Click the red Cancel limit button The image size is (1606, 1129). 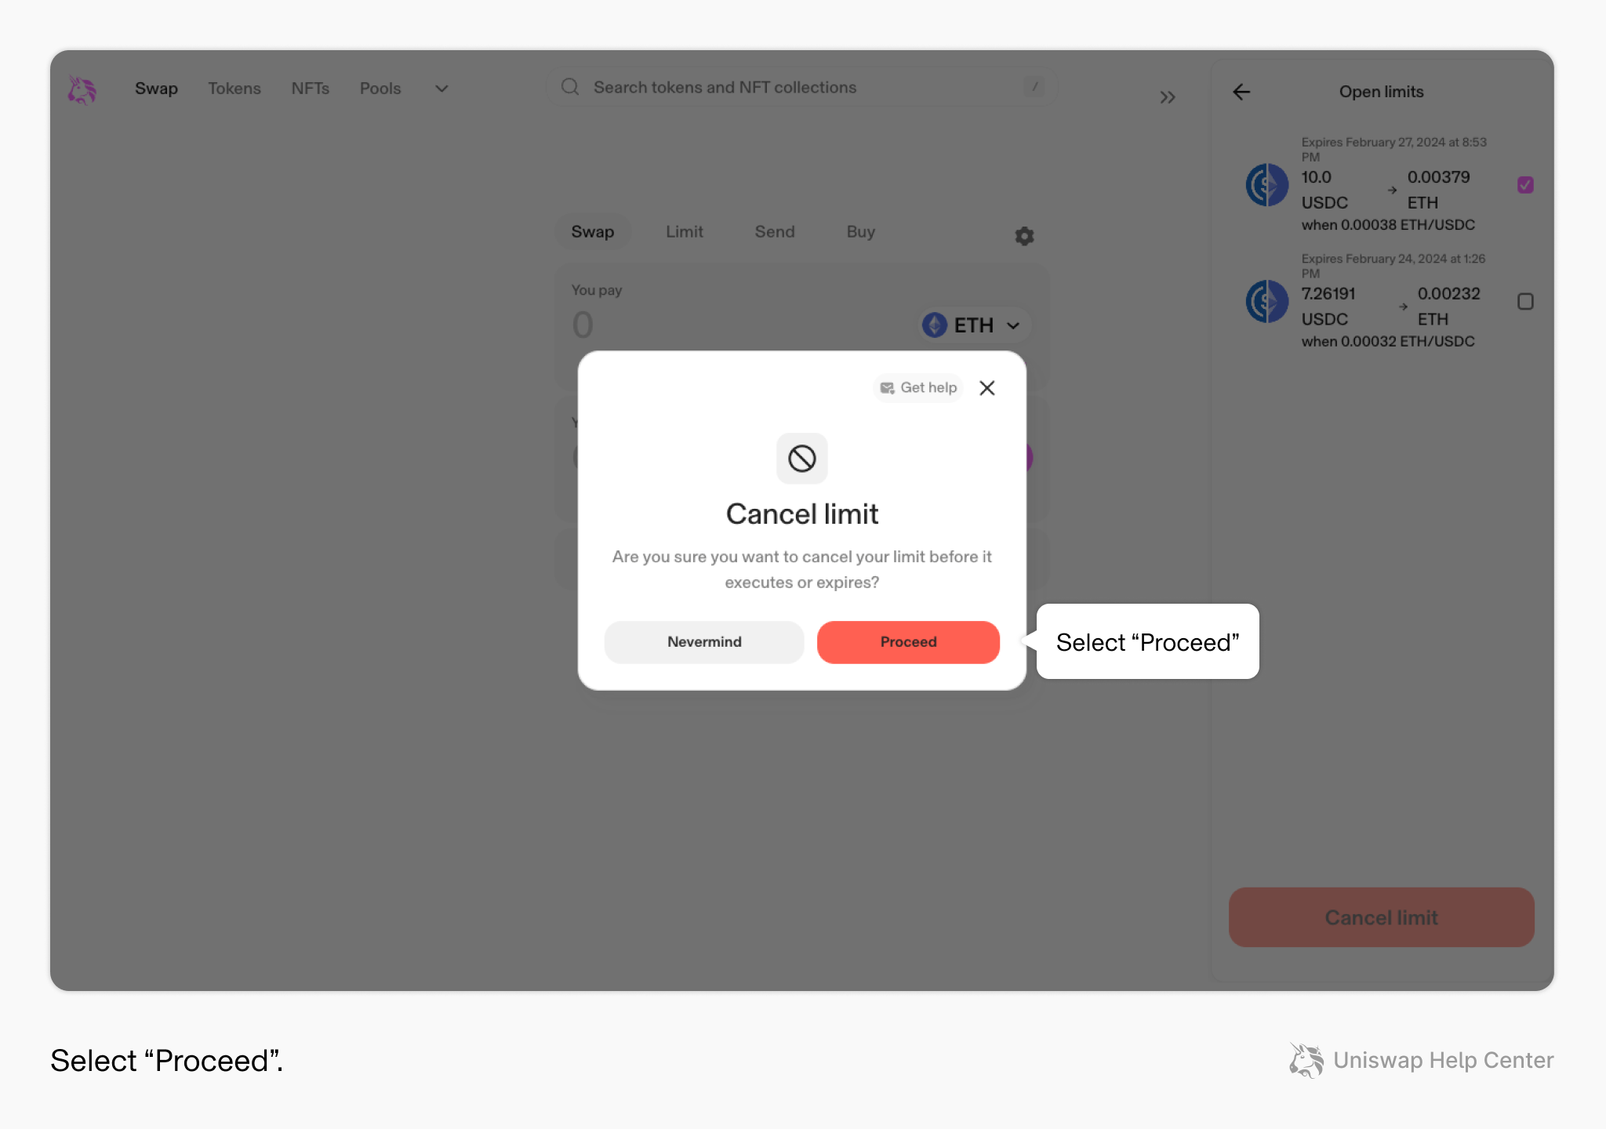coord(1381,917)
